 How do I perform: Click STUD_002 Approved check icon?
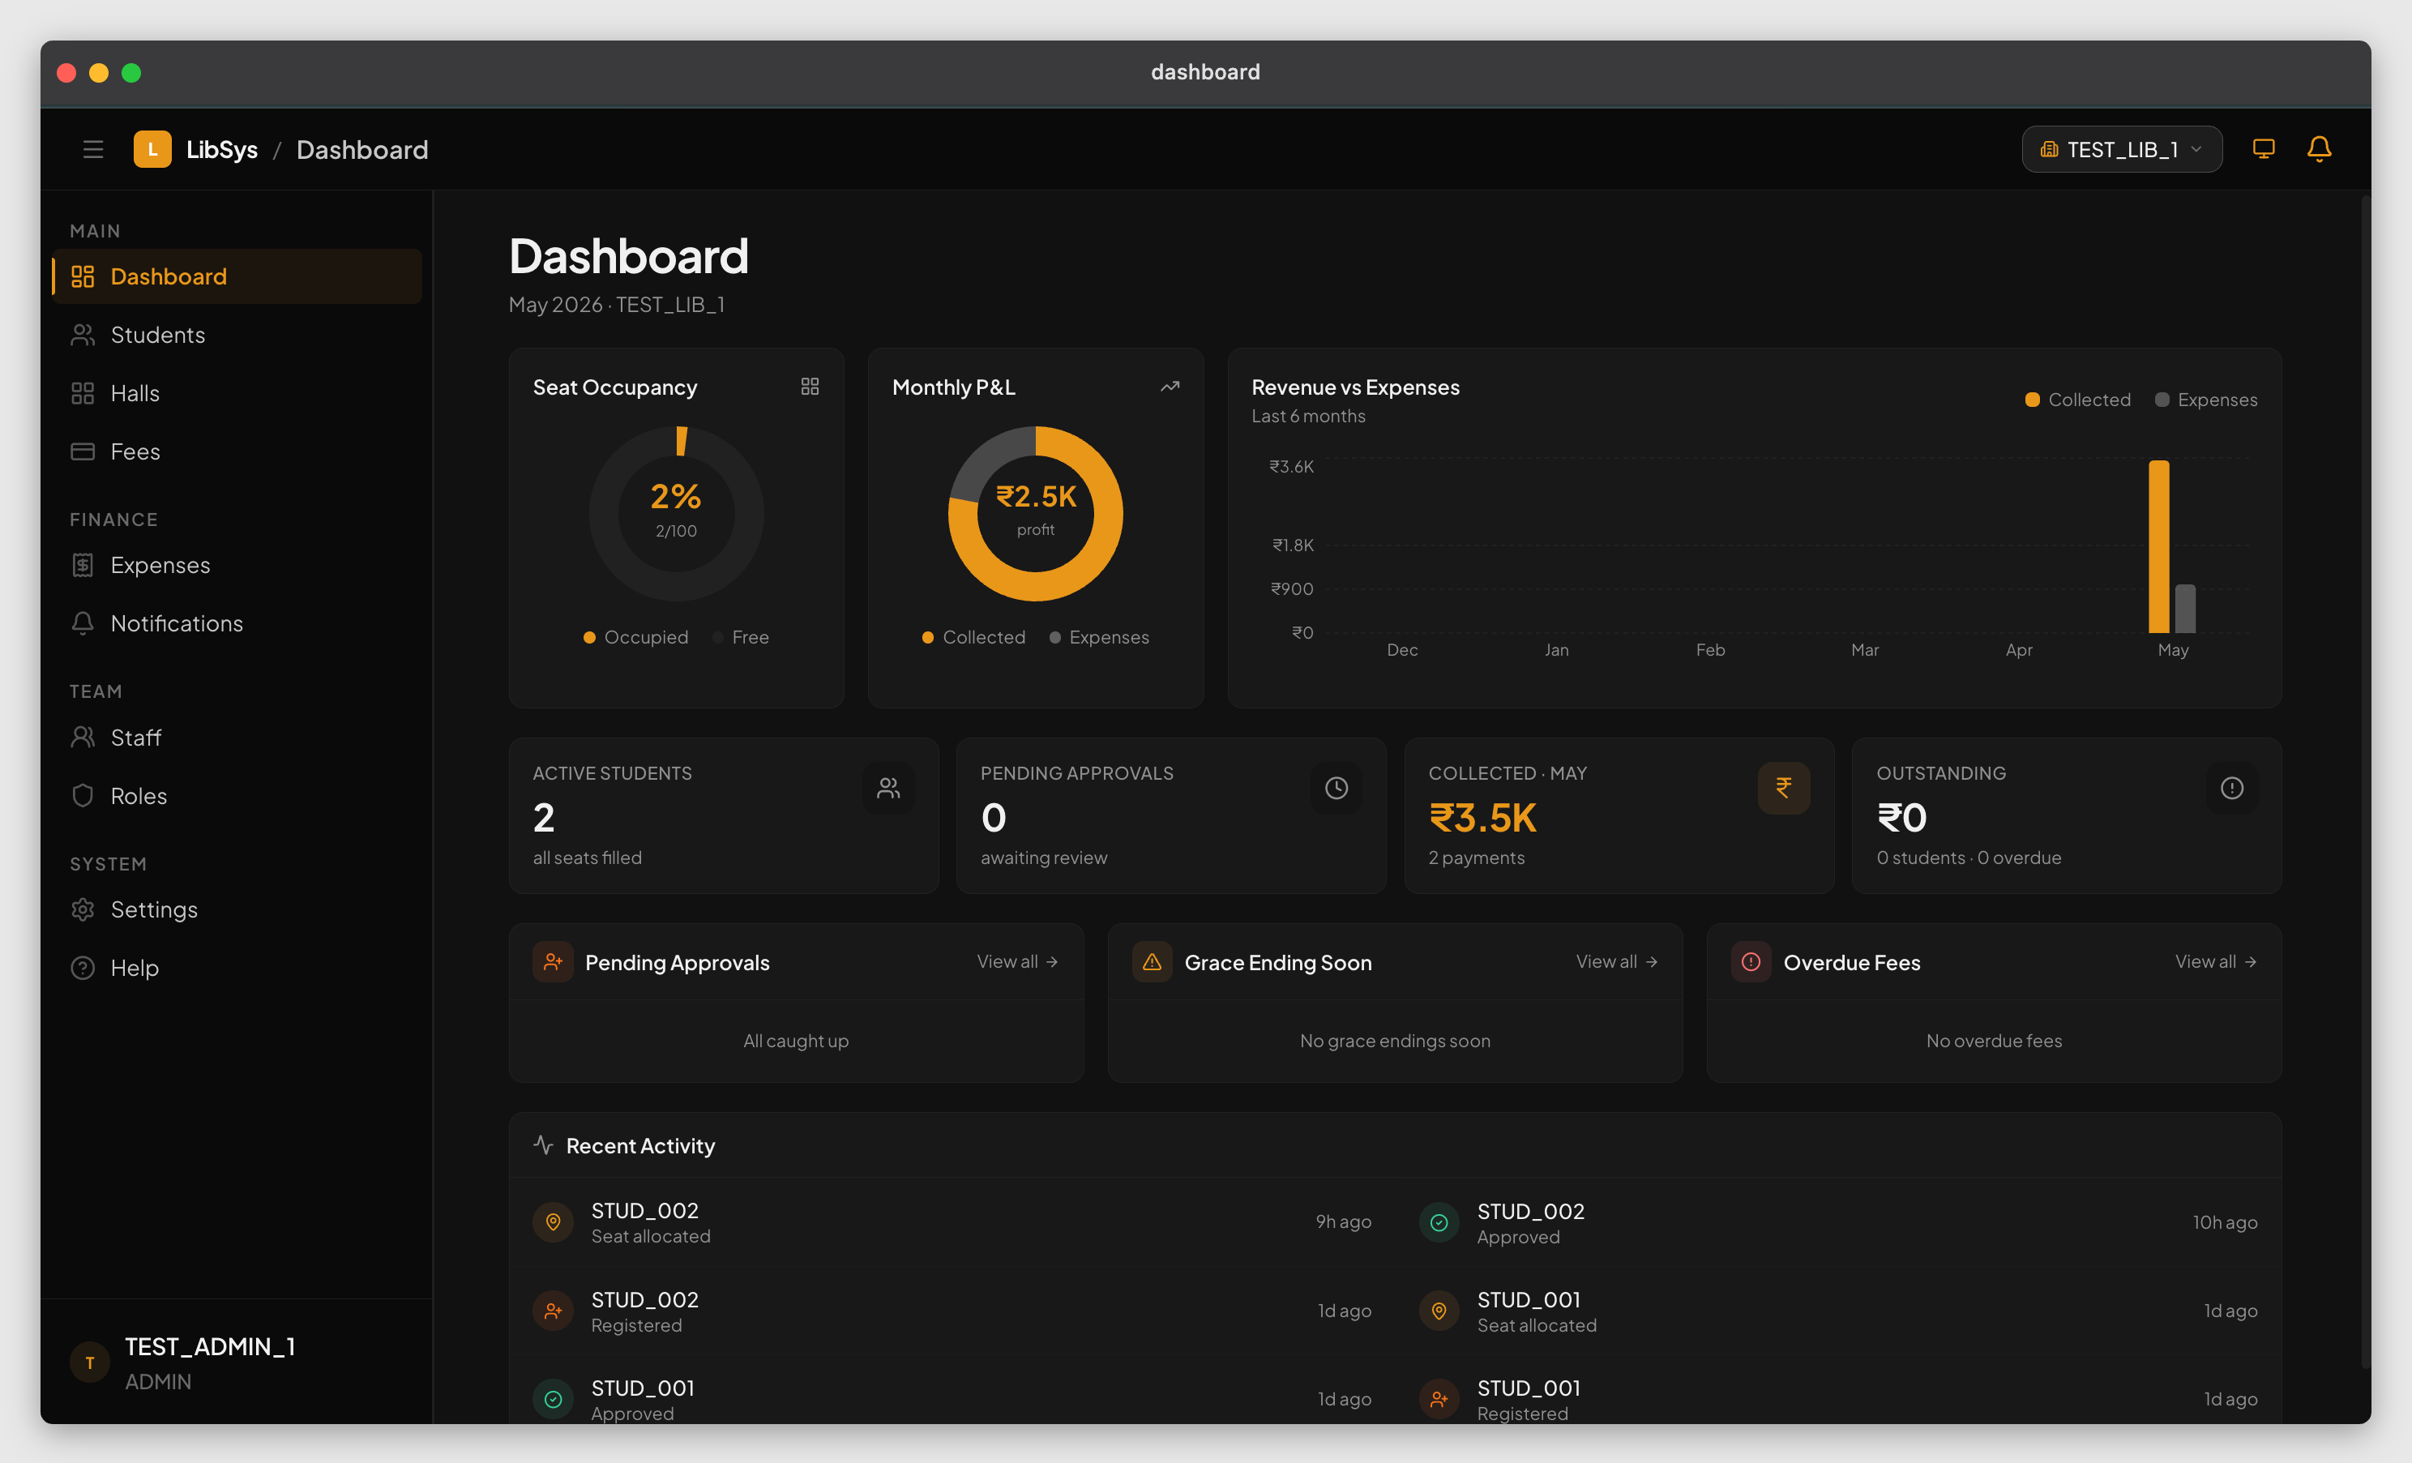pos(1439,1222)
